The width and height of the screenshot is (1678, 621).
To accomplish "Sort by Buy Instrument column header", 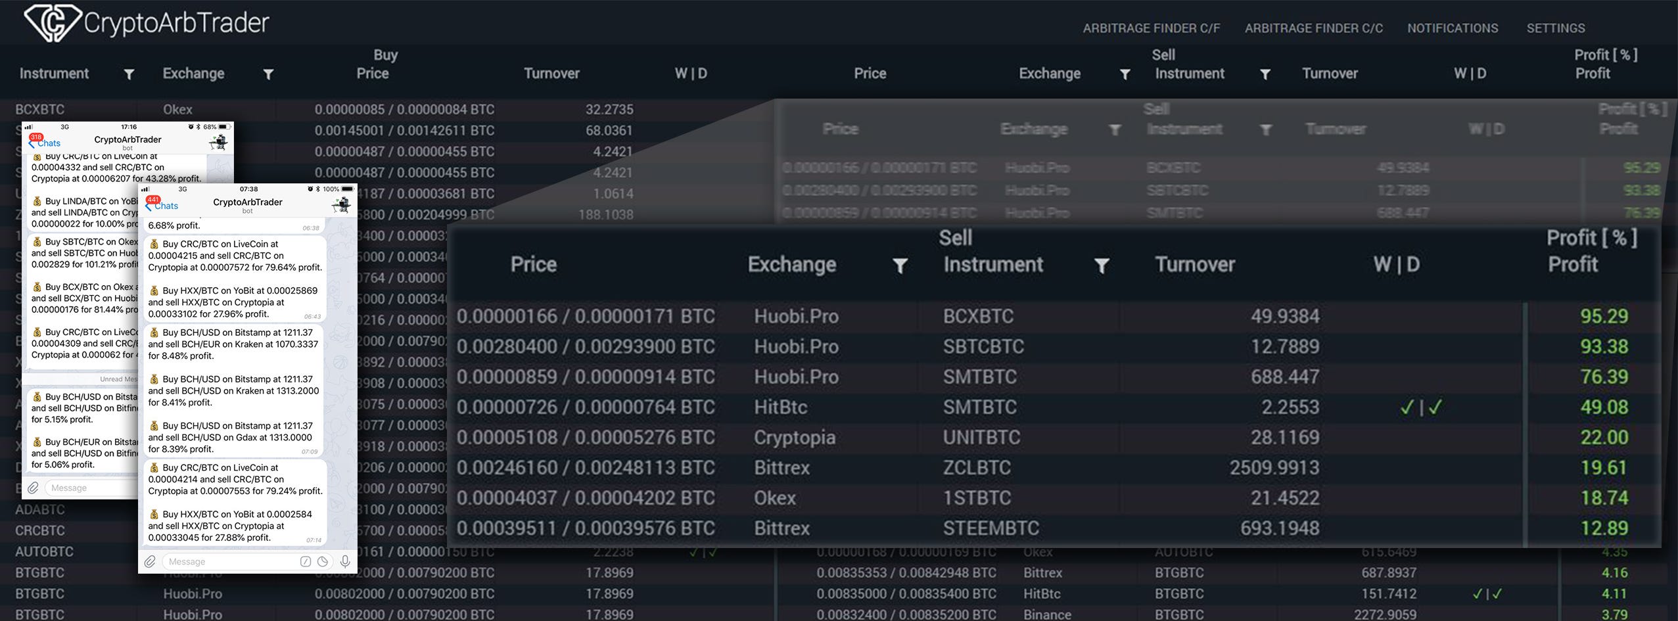I will click(54, 74).
